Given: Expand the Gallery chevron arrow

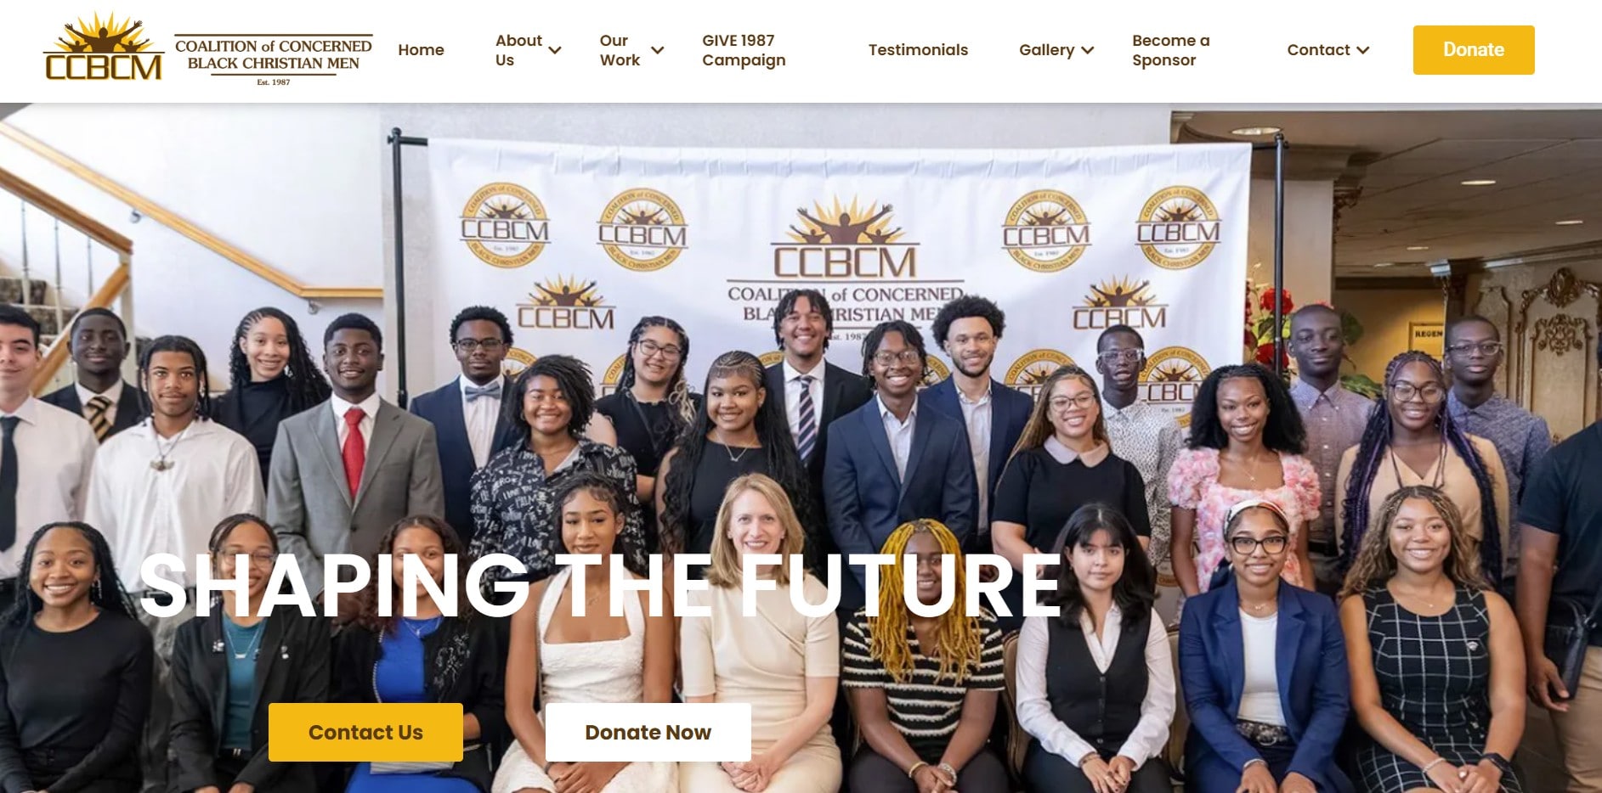Looking at the screenshot, I should point(1087,50).
